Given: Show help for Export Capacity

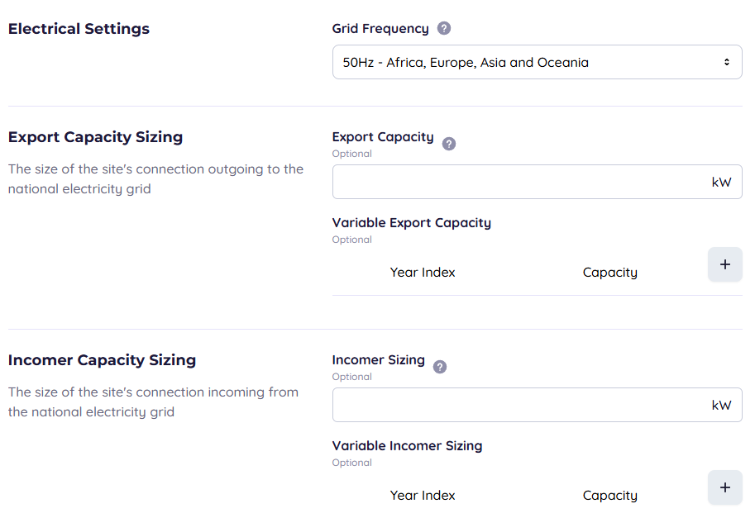Looking at the screenshot, I should pyautogui.click(x=449, y=144).
